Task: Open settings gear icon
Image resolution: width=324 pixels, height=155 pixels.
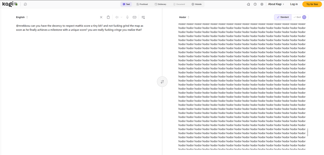Action: click(x=262, y=4)
